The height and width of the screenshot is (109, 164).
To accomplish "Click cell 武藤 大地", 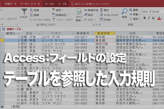I will [31, 37].
